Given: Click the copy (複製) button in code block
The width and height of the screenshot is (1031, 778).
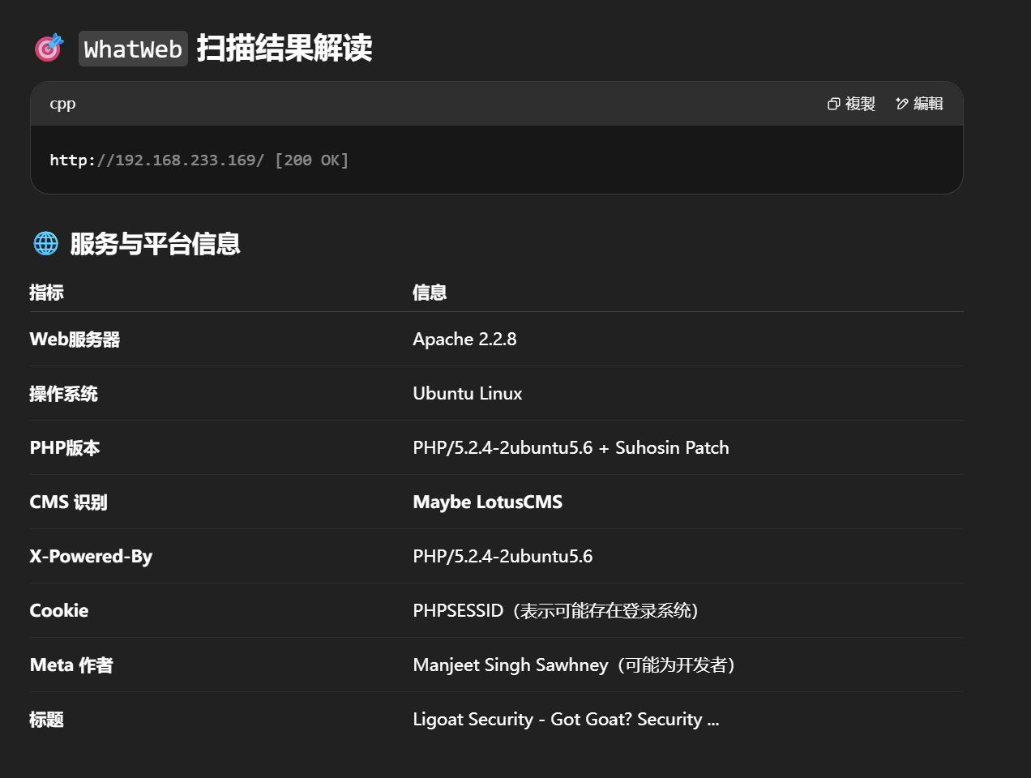Looking at the screenshot, I should pos(851,104).
